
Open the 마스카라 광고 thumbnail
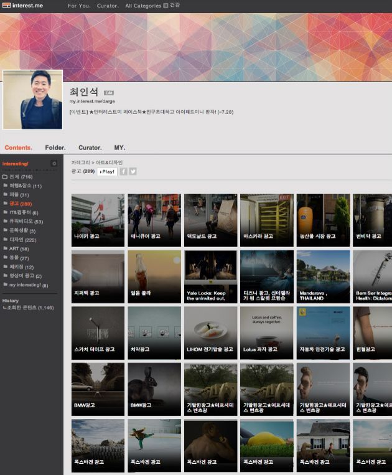pyautogui.click(x=267, y=220)
